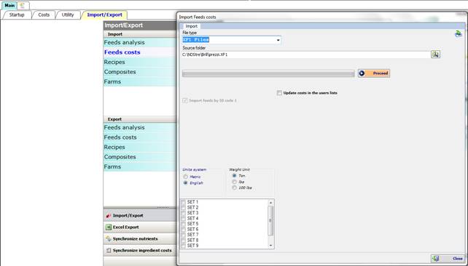Viewport: 468px width, 266px height.
Task: Click the Synchronize nutrients icon
Action: (x=109, y=238)
